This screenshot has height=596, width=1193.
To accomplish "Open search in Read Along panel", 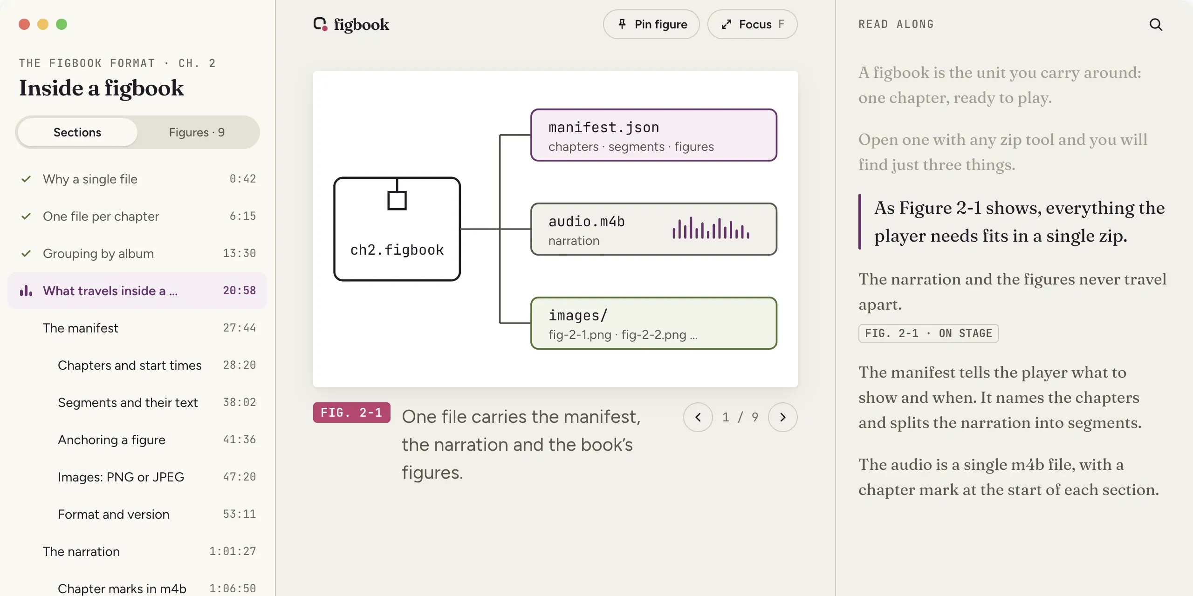I will 1156,24.
